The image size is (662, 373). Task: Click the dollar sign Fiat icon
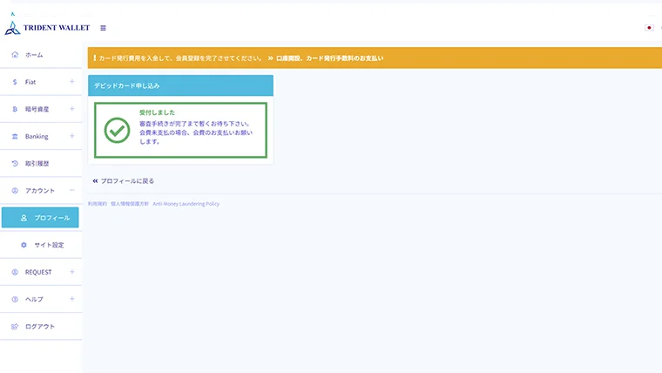click(15, 82)
